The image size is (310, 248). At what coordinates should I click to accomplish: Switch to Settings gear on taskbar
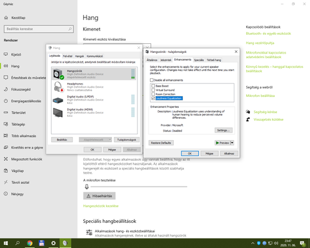(53, 243)
